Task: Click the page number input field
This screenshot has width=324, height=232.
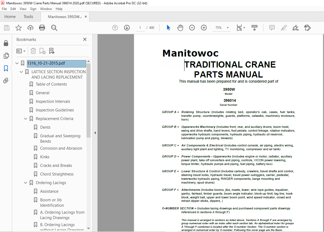Action: pyautogui.click(x=140, y=28)
